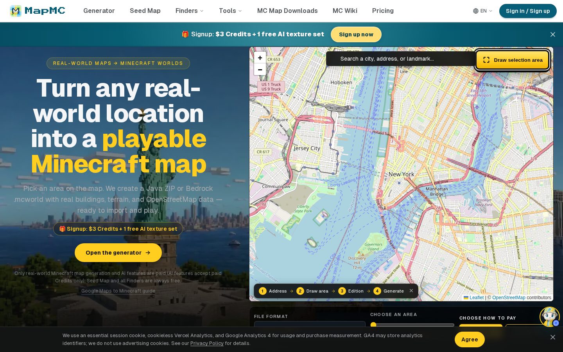The image size is (563, 352).
Task: Open Google Maps to Minecraft guide link
Action: click(x=118, y=291)
